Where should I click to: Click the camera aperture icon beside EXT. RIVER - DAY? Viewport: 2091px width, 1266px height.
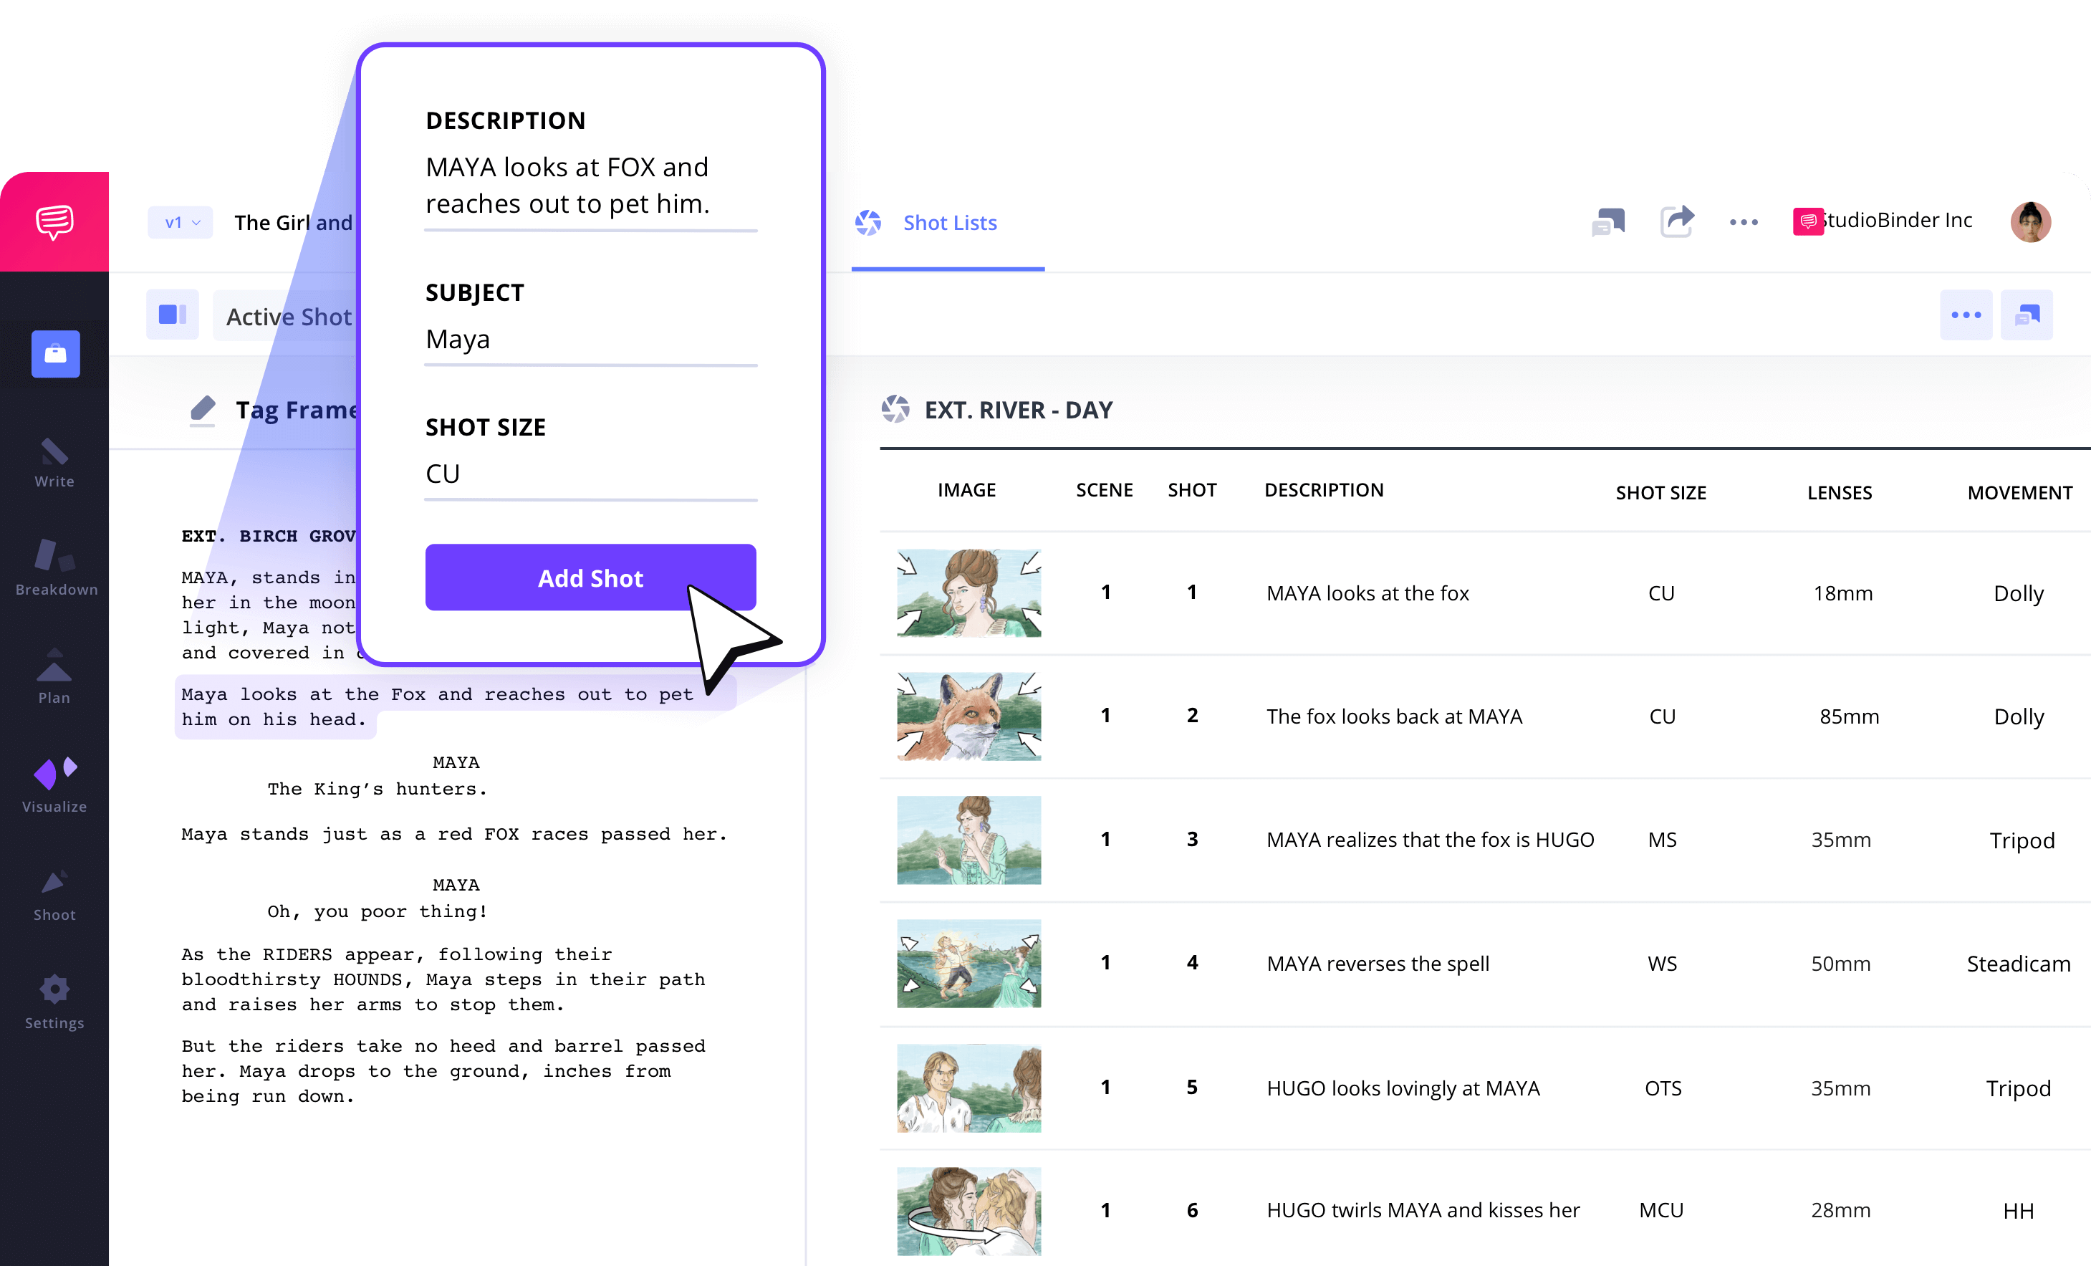tap(897, 409)
